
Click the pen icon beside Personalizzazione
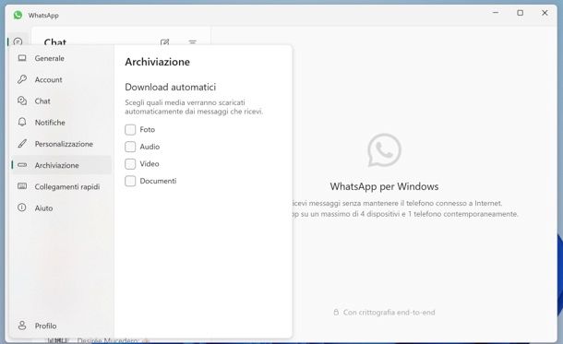(x=22, y=144)
